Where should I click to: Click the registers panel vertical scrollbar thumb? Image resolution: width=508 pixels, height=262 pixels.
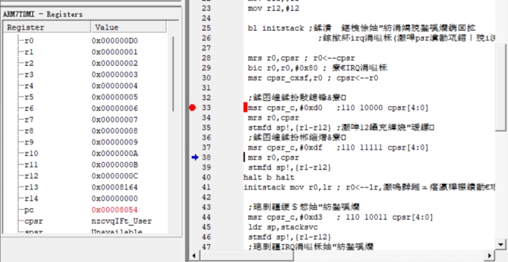[x=173, y=74]
